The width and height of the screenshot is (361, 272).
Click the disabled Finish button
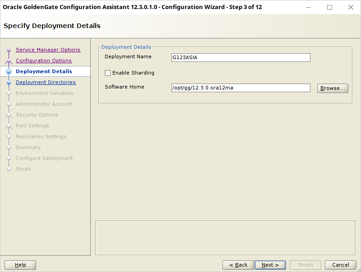(x=305, y=265)
